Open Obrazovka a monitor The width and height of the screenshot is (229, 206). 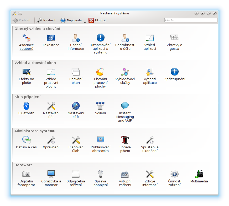51,178
